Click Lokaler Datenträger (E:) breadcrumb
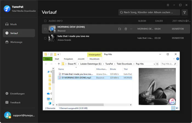 pos(91,64)
